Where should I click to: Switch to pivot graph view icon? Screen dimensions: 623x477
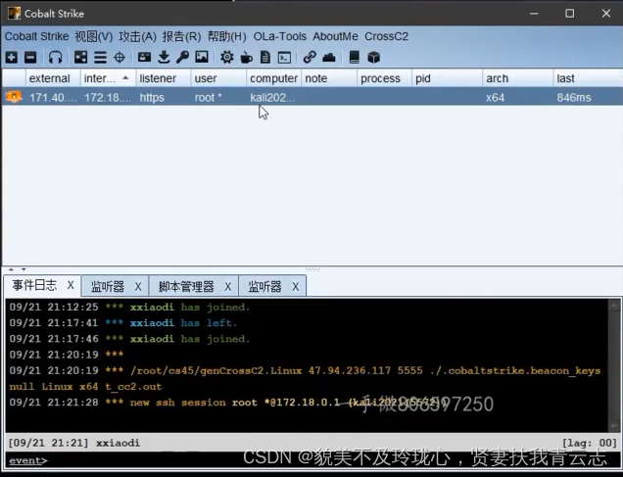(x=80, y=58)
